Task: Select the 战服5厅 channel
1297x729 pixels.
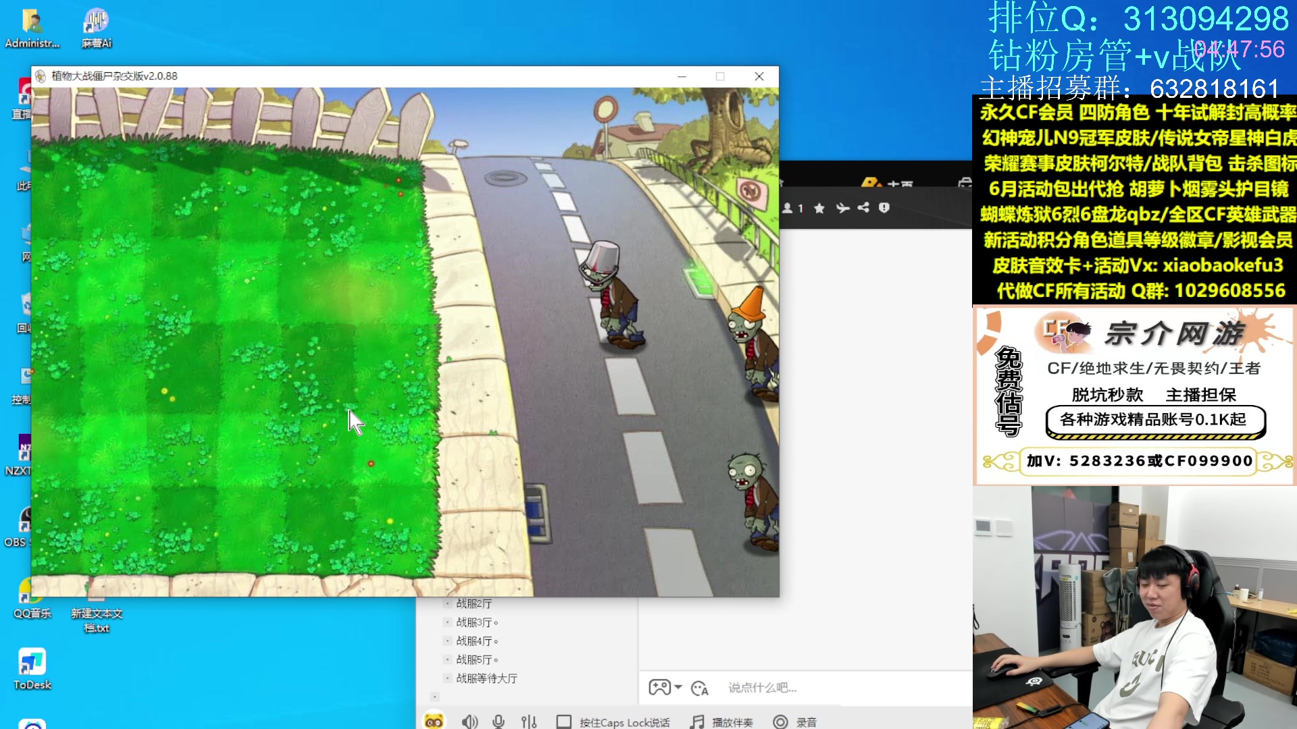Action: (477, 659)
